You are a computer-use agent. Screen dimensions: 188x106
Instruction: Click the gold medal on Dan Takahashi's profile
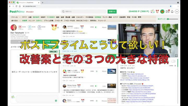click(54, 27)
